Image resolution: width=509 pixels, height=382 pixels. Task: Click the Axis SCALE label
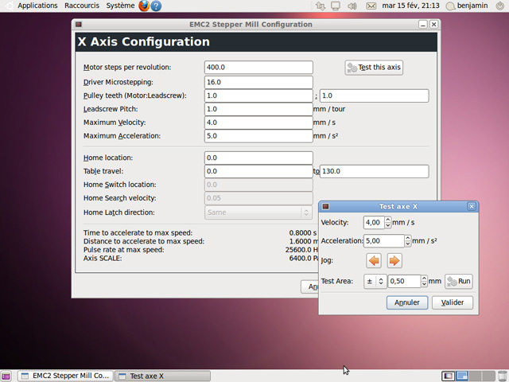pos(103,258)
